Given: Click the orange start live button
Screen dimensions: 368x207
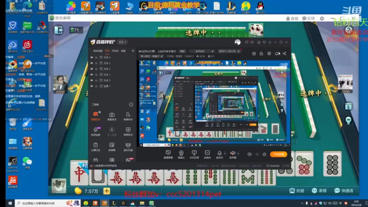Looking at the screenshot, I should click(x=279, y=154).
